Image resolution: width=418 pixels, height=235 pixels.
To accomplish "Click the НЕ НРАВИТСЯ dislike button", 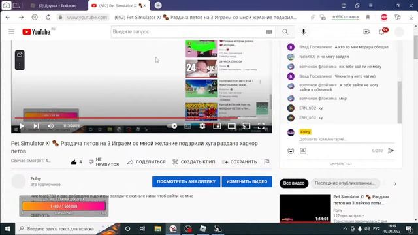I will point(104,162).
